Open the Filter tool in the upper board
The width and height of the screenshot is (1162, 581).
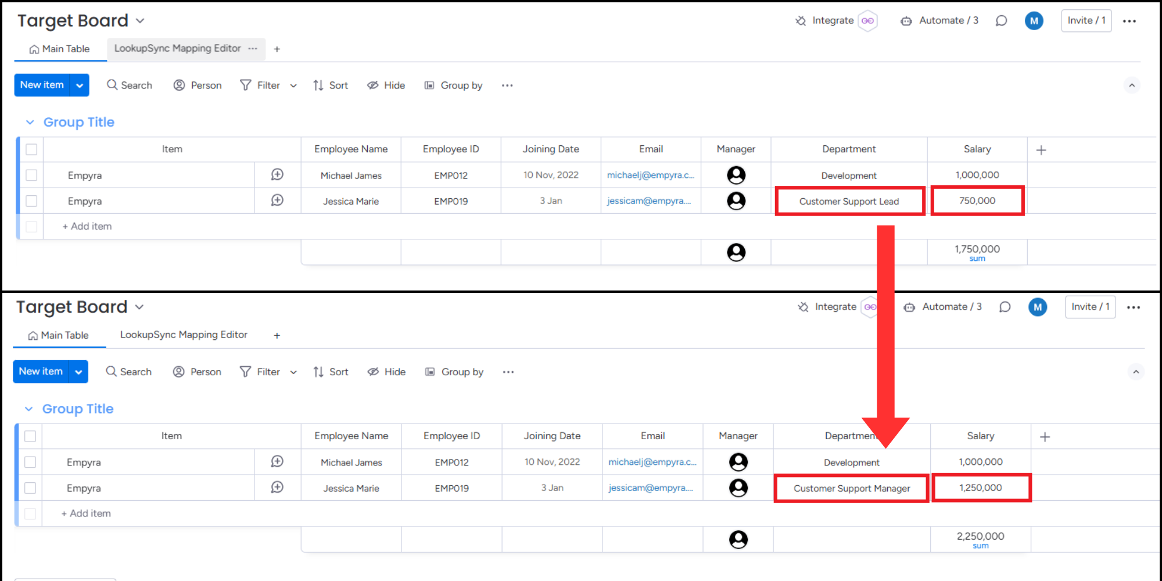pyautogui.click(x=260, y=85)
